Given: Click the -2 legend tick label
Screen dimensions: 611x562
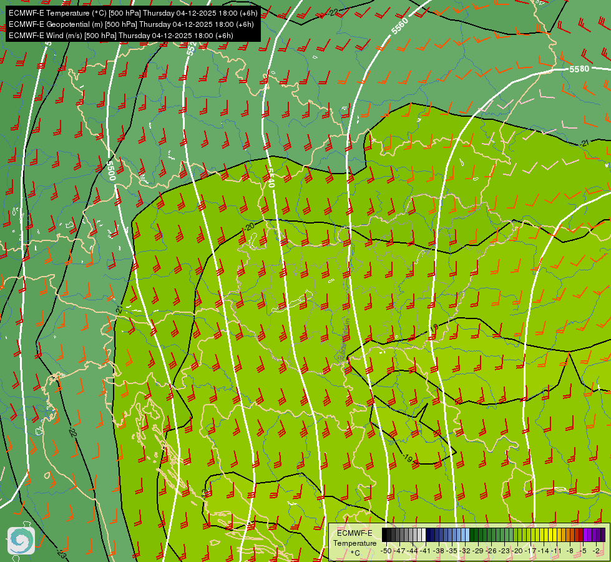Looking at the screenshot, I should point(596,551).
